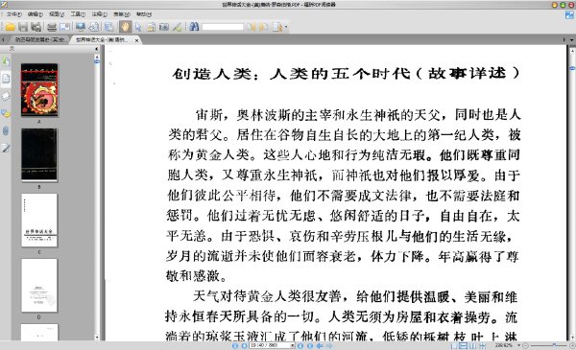Screen dimensions: 576x350
Task: Switch to single page view
Action: tap(454, 345)
